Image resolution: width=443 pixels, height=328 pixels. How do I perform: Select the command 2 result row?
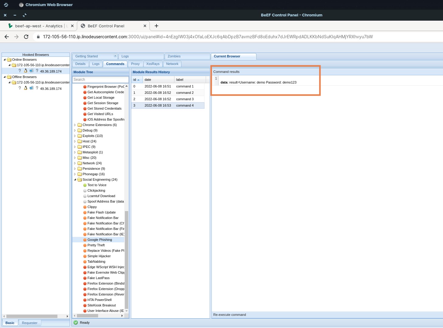coord(168,93)
